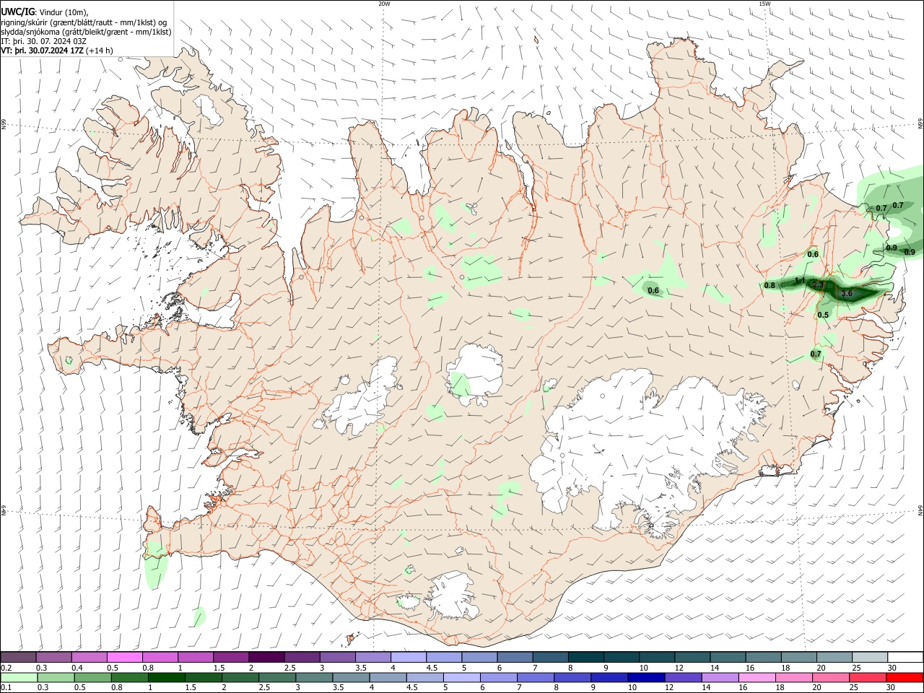
Task: Click the light green 0.3 rain legend swatch
Action: [x=56, y=678]
